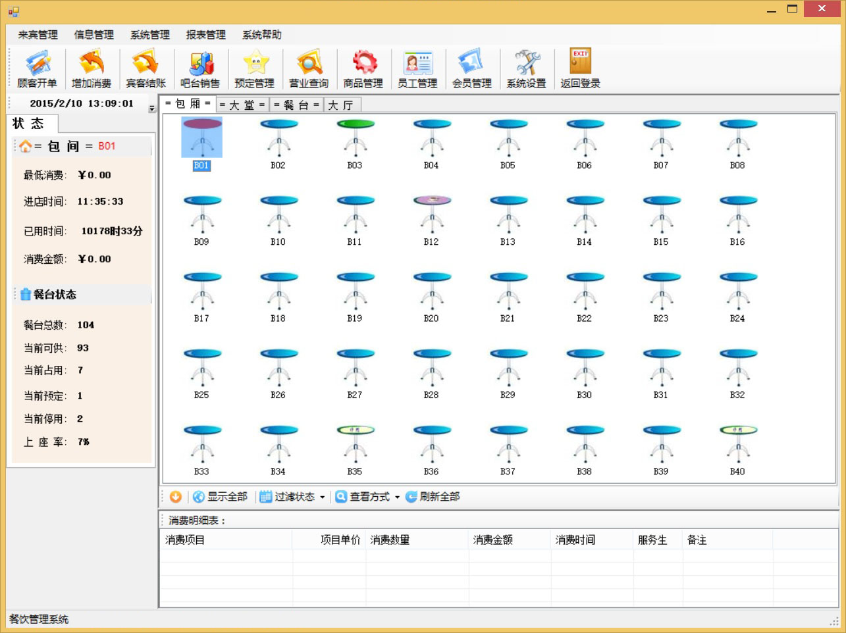This screenshot has height=633, width=846.
Task: Open 预定管理 reservation management
Action: pos(253,68)
